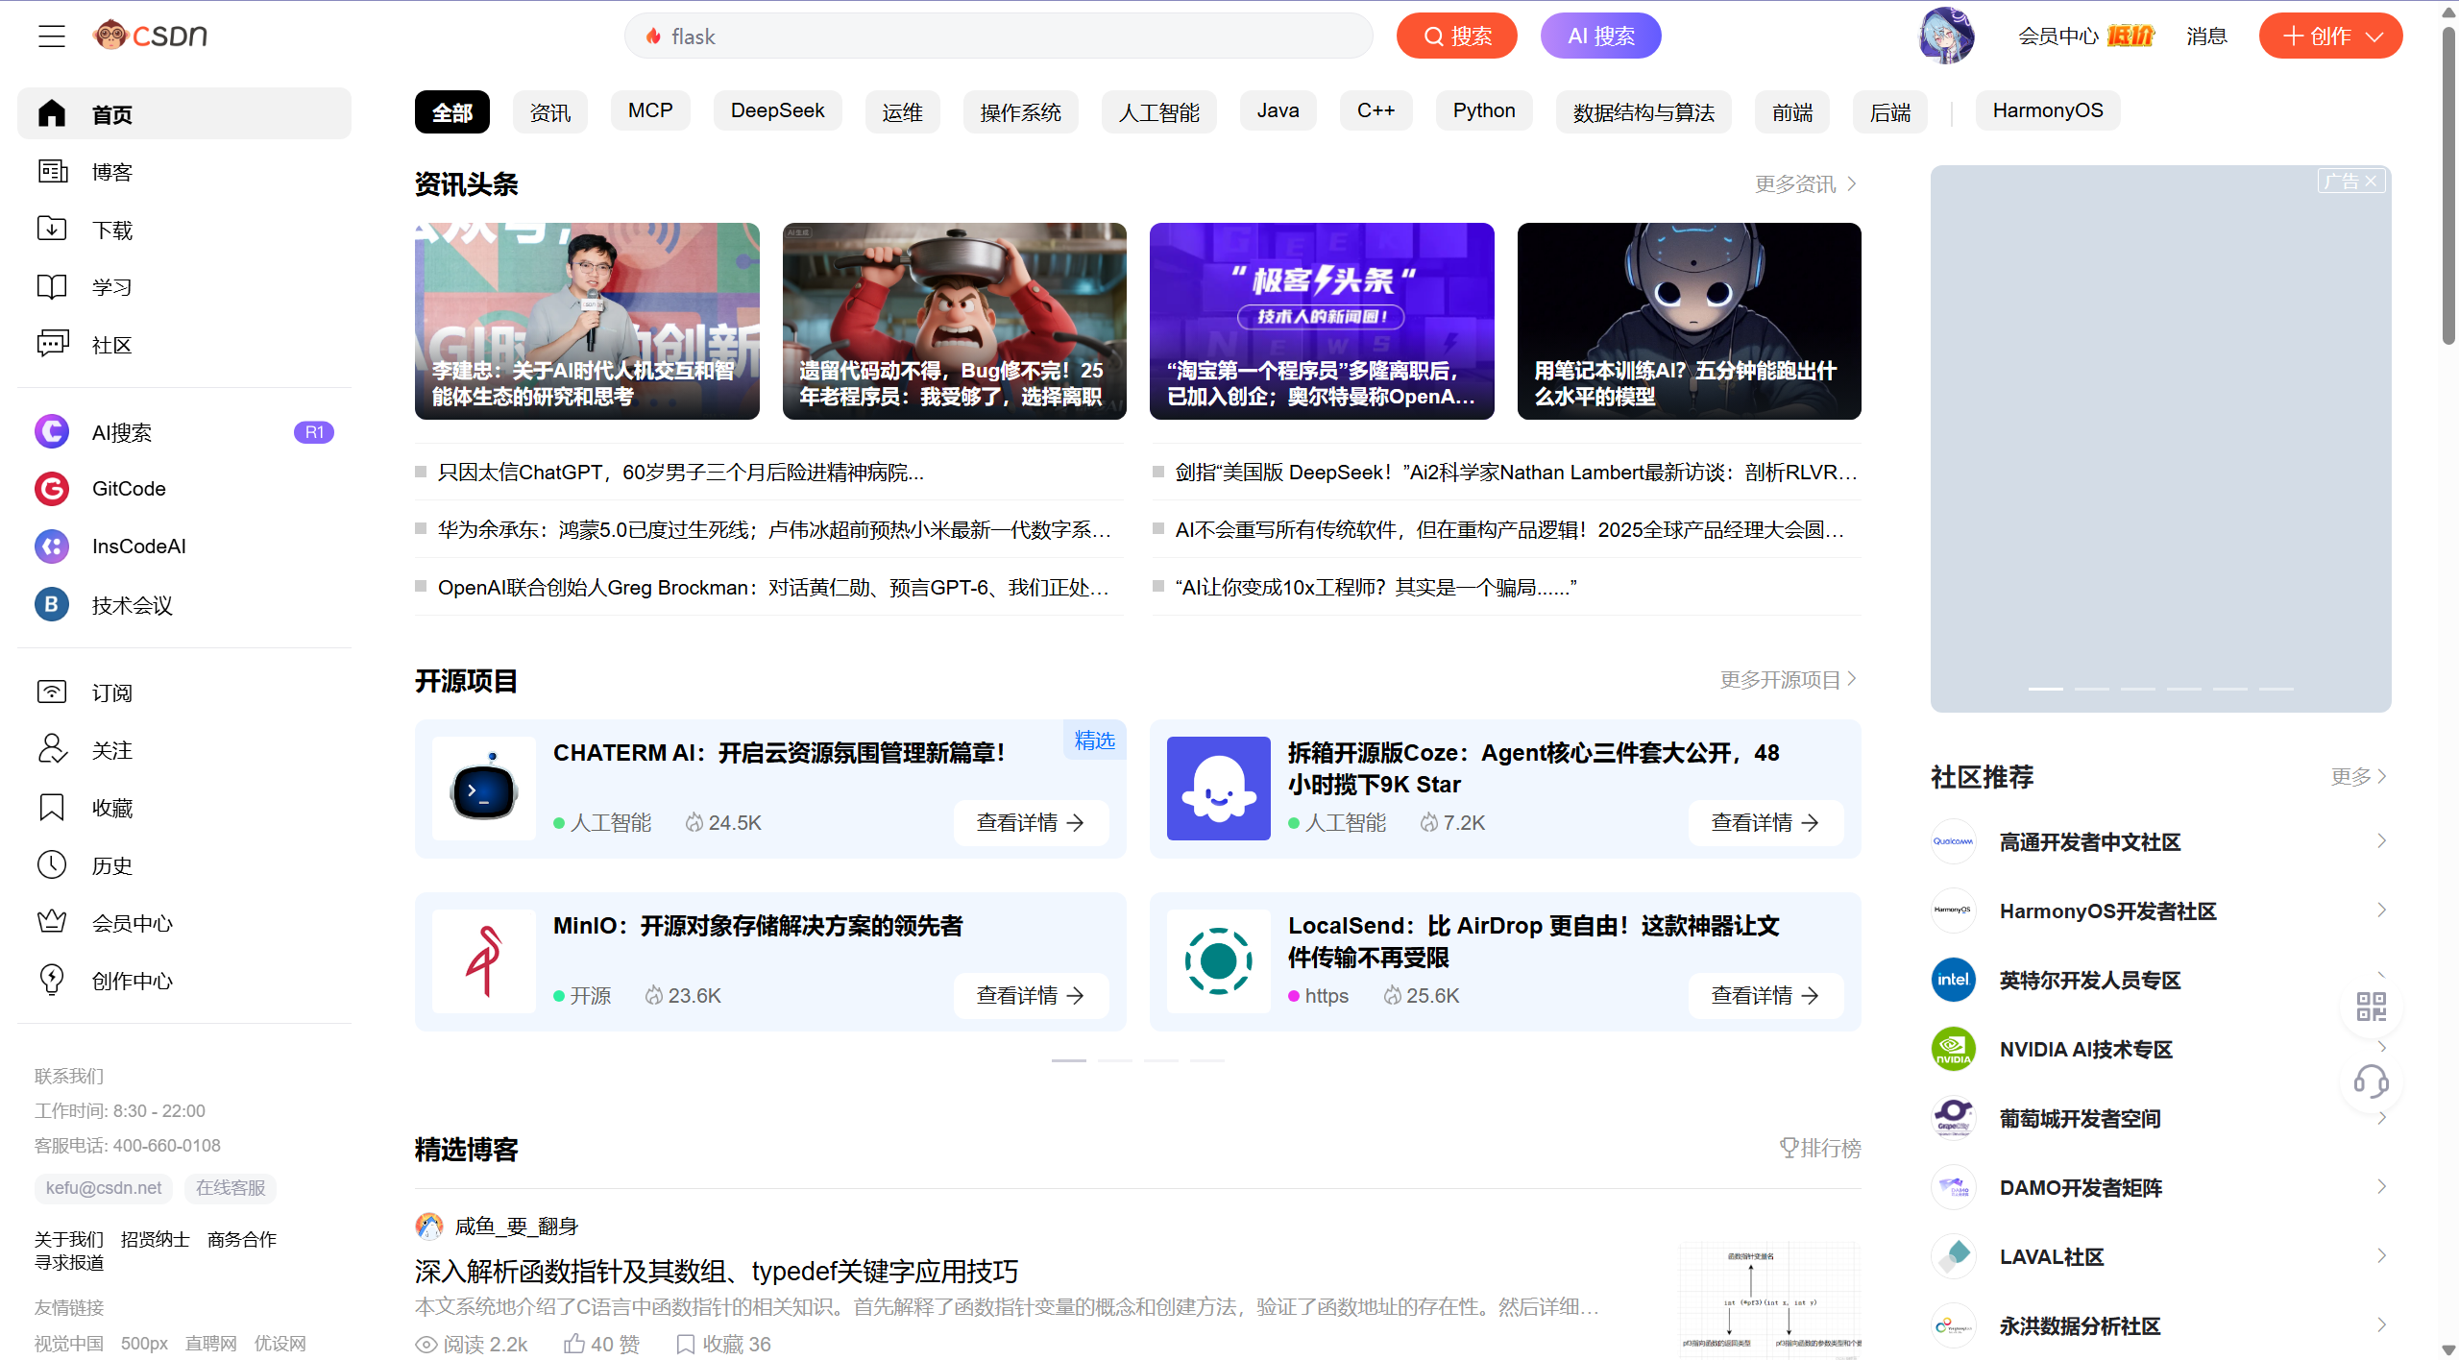2459x1360 pixels.
Task: Open the 极客头条 news thumbnail
Action: click(x=1322, y=321)
